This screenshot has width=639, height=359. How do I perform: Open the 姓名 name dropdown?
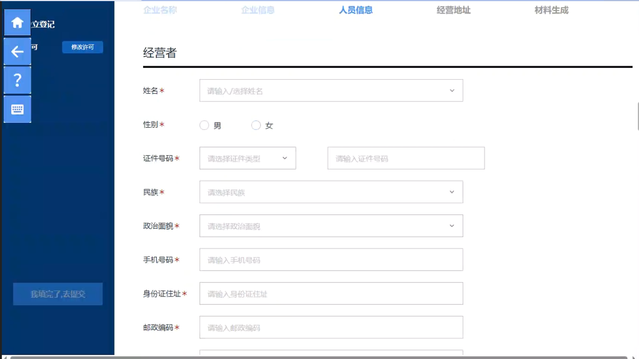point(331,90)
